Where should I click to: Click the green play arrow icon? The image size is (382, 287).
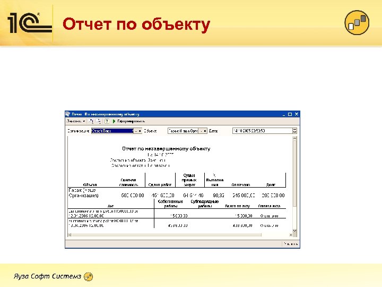point(114,121)
